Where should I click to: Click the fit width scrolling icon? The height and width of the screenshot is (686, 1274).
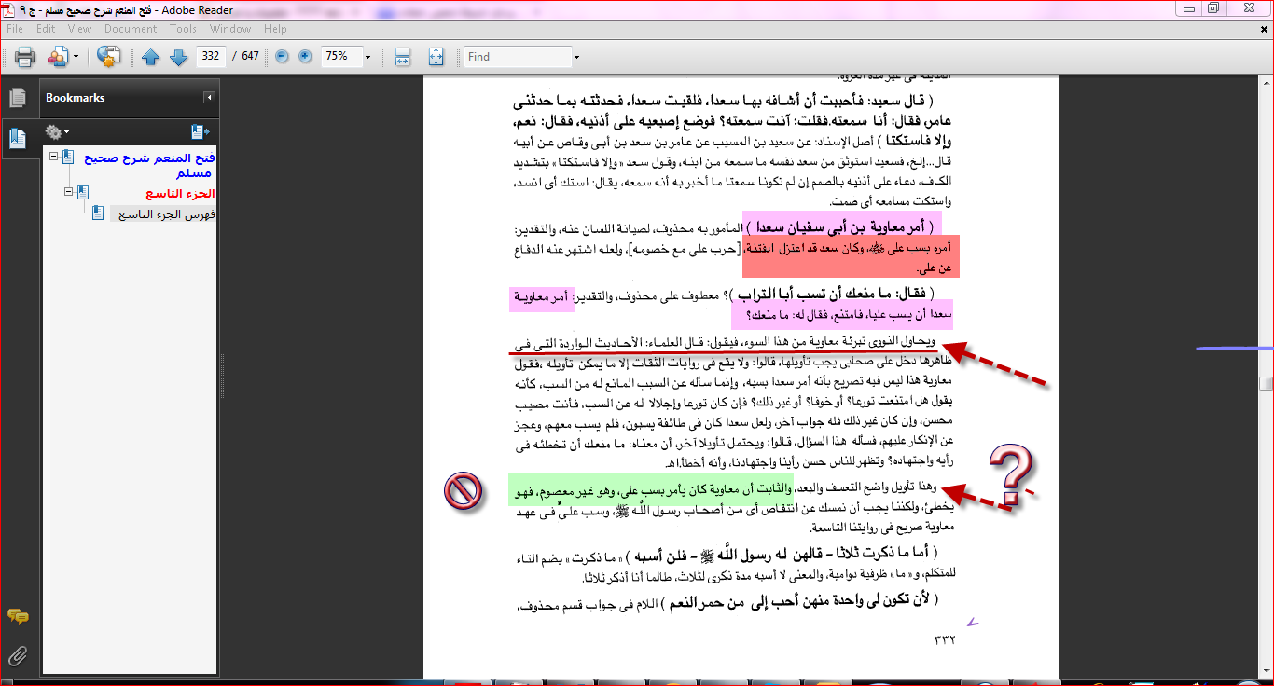coord(402,57)
